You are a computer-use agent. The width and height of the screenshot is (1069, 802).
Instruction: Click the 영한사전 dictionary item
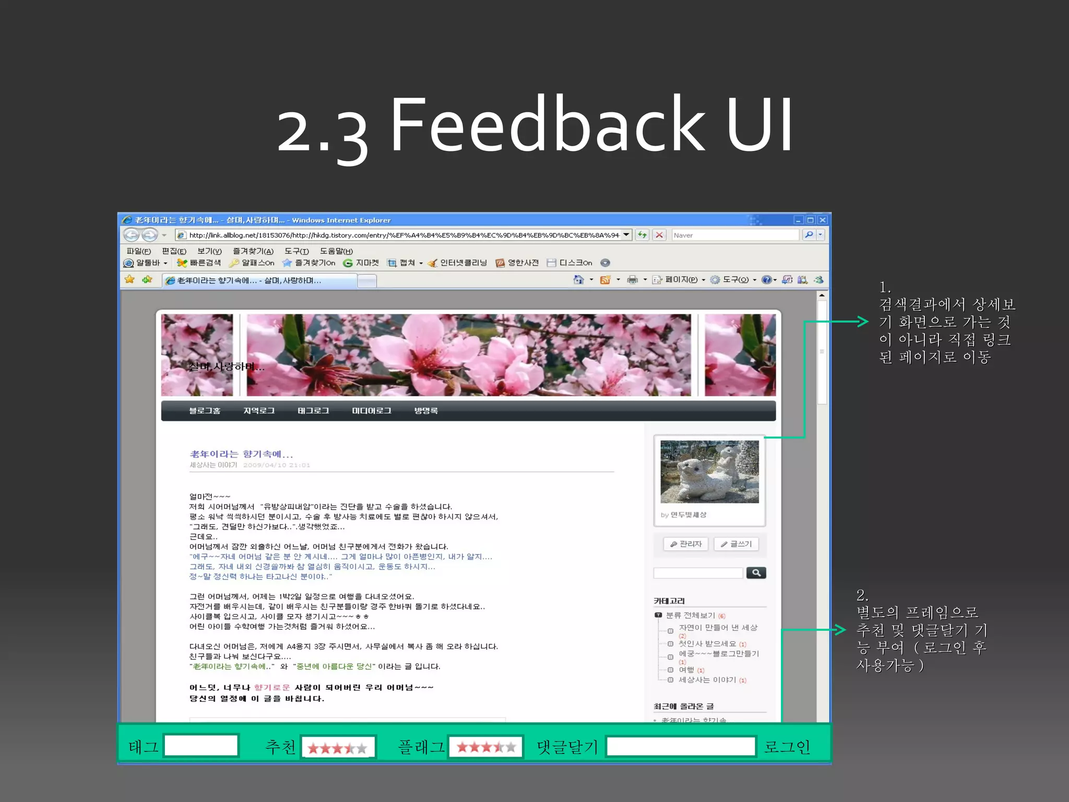[x=517, y=263]
